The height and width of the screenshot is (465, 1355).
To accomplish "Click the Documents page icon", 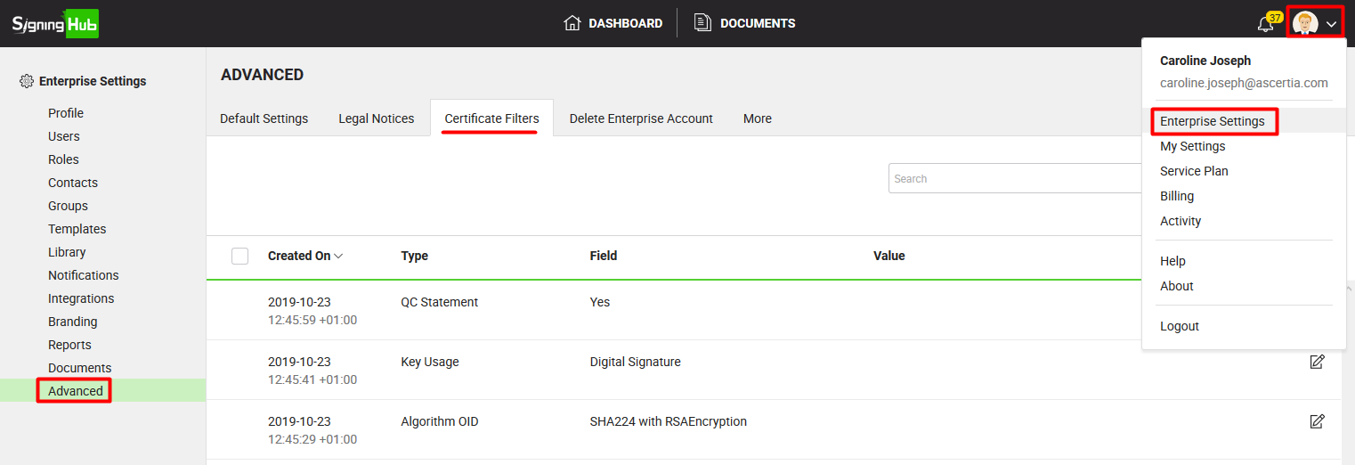I will coord(702,23).
